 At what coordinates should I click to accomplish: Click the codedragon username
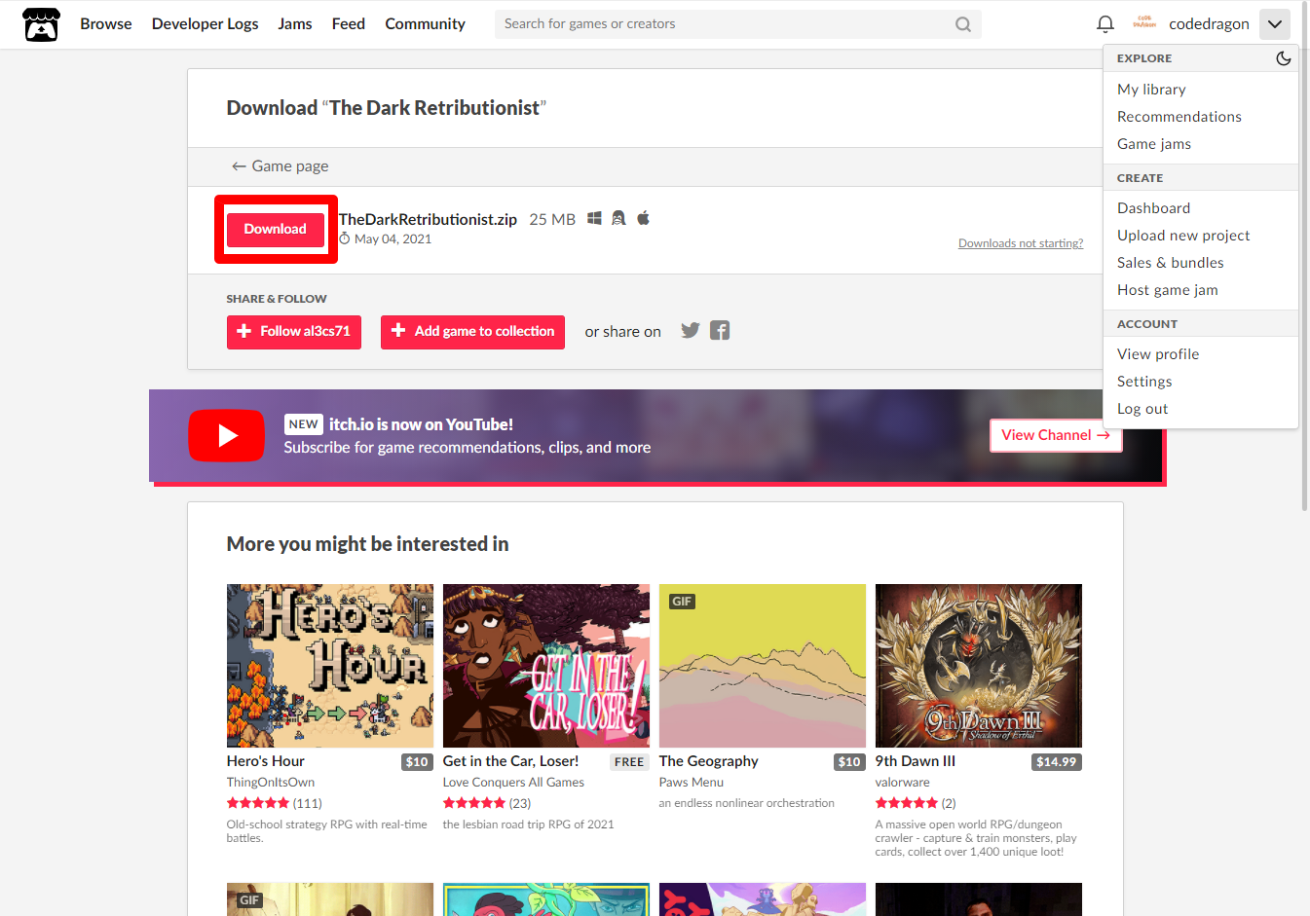click(1209, 24)
